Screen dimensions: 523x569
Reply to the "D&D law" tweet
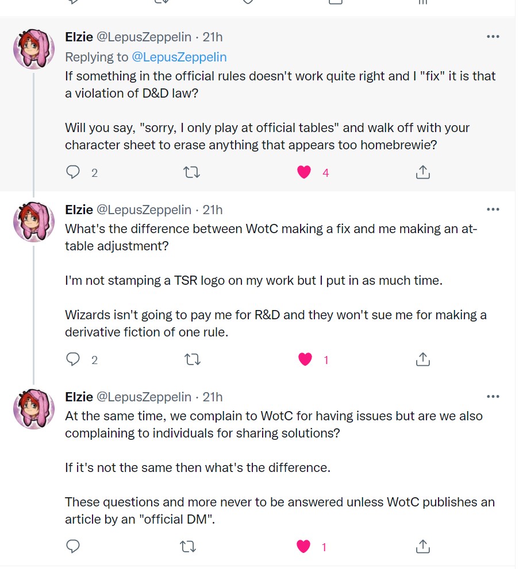point(73,172)
